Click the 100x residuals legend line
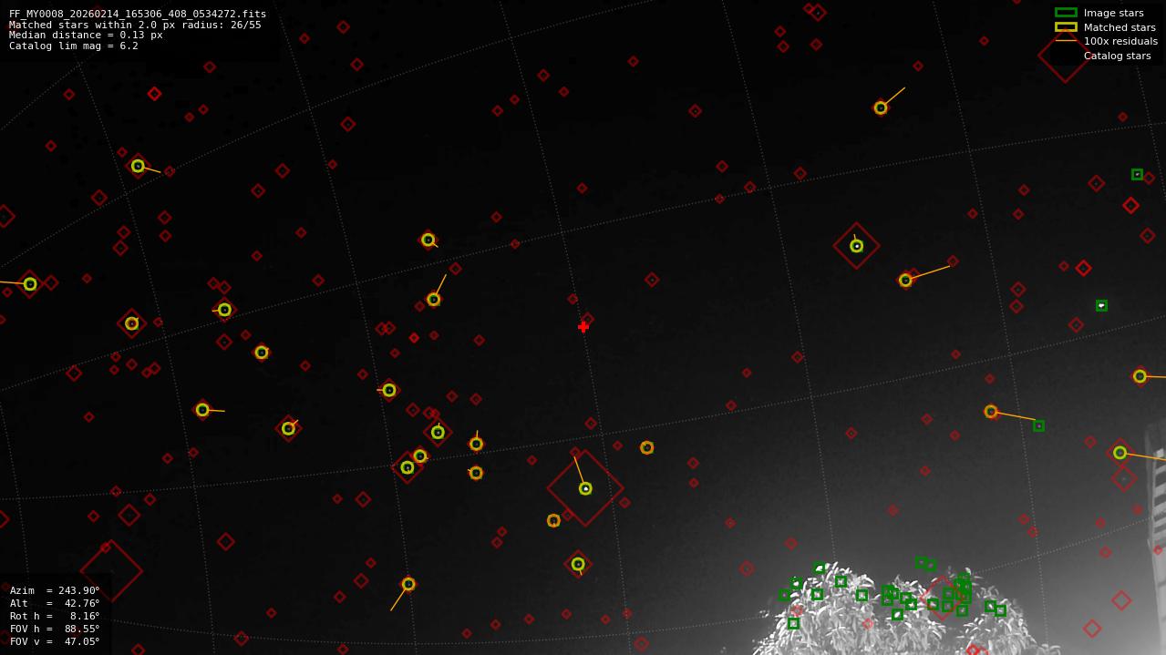 [x=1064, y=41]
